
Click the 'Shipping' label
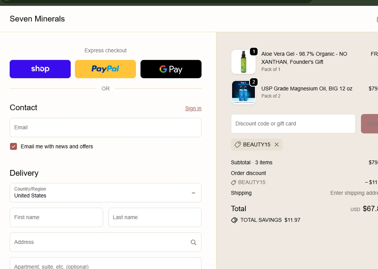click(241, 193)
